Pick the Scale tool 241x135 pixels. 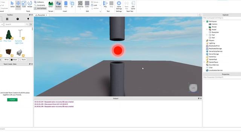click(24, 4)
